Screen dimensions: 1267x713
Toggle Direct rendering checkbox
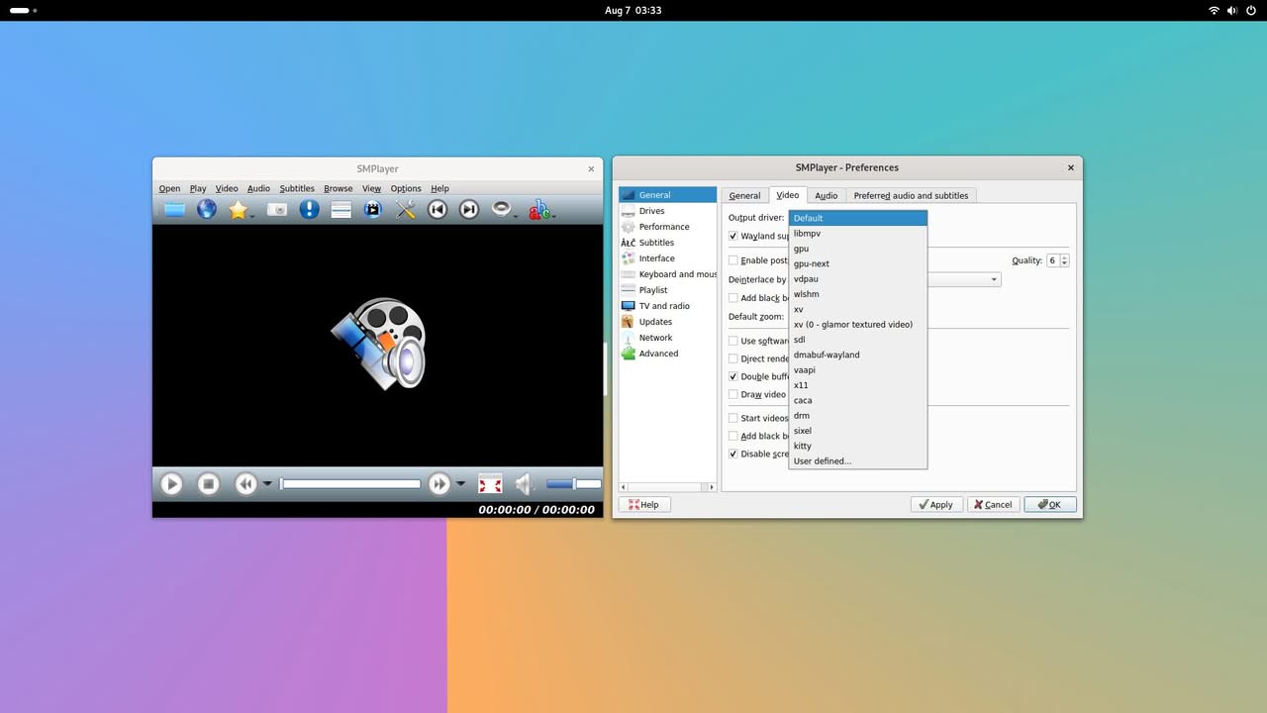[x=733, y=358]
